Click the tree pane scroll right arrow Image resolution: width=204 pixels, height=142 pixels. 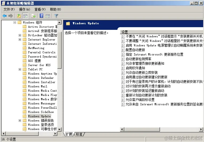[55, 133]
